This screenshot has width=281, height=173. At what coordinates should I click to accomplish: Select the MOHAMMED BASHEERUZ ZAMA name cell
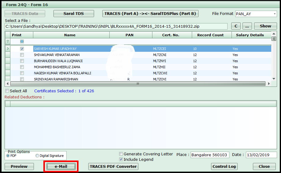(x=71, y=67)
